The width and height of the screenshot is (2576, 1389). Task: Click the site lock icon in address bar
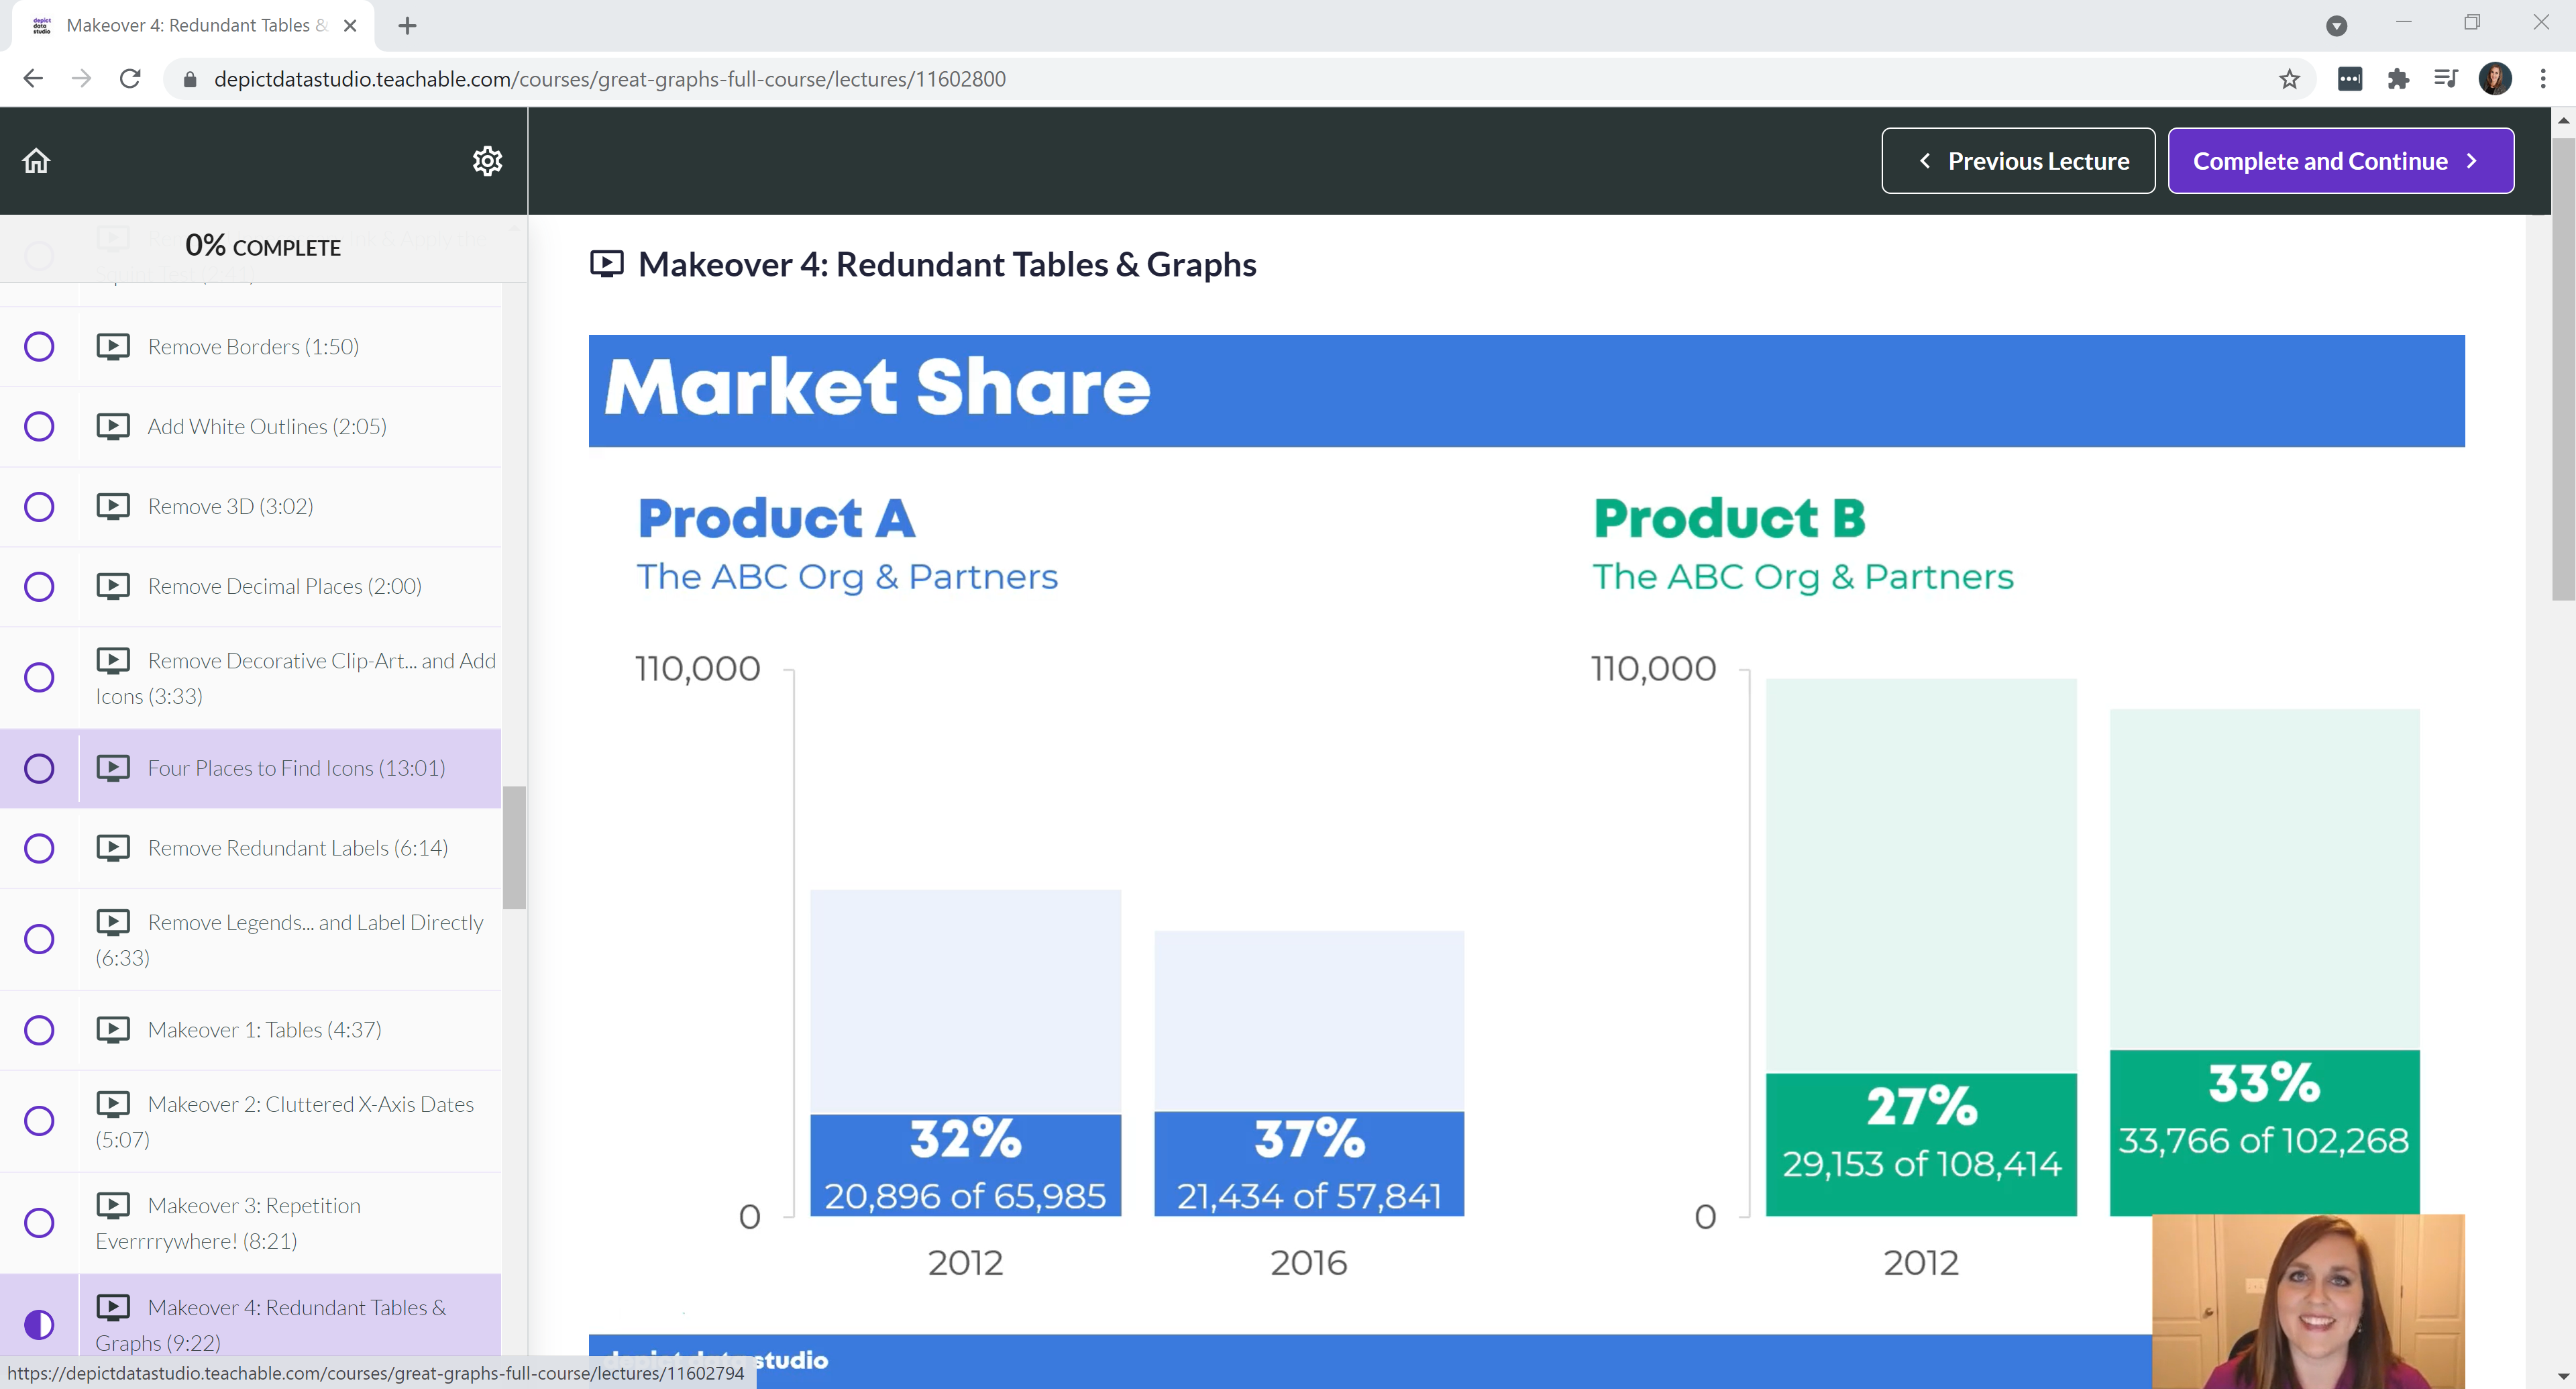pyautogui.click(x=190, y=79)
